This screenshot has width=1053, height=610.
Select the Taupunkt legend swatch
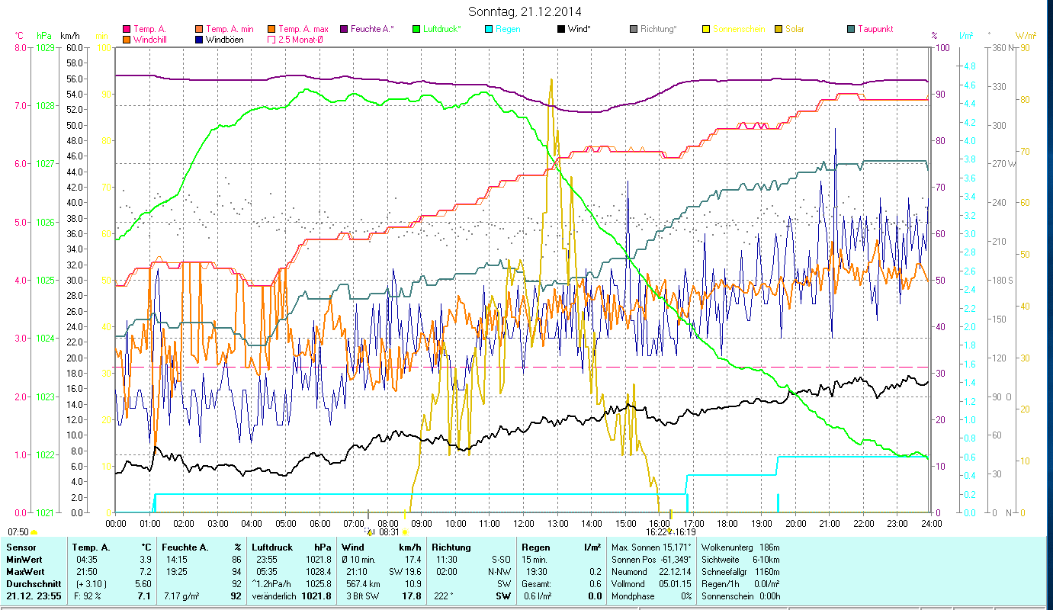[x=851, y=29]
